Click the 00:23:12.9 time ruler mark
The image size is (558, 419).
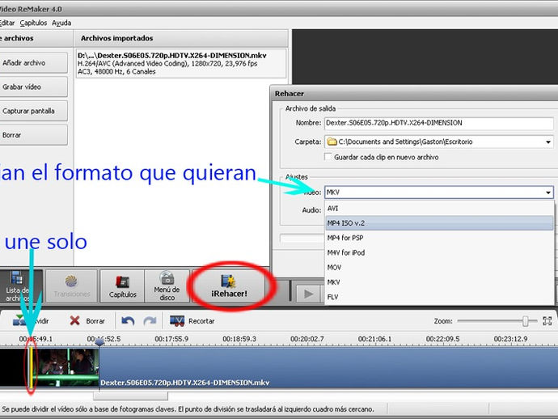click(x=510, y=339)
